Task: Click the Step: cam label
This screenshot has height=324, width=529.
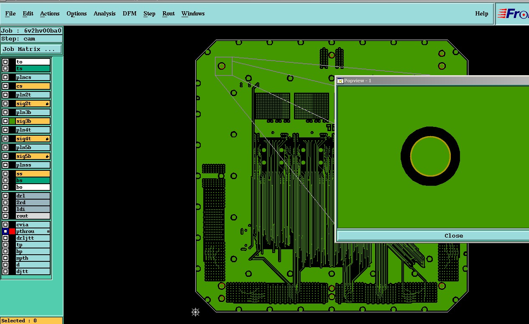Action: (x=31, y=38)
